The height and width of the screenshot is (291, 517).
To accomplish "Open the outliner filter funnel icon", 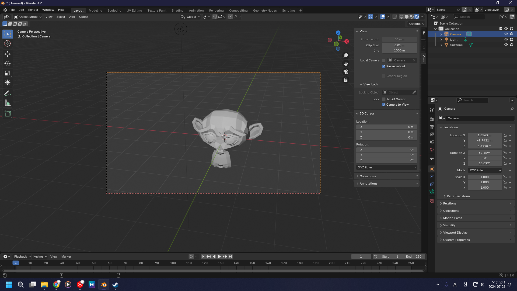I will (x=502, y=17).
